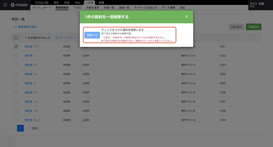Open the ワークフロー link
Screen dimensions: 273x147
[x=67, y=37]
